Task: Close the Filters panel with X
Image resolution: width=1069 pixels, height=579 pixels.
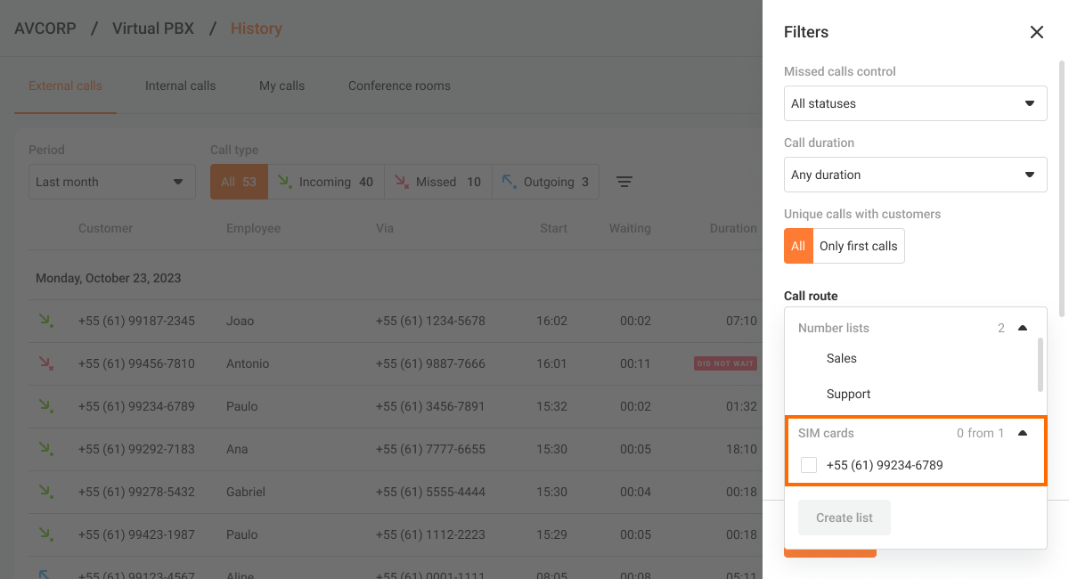Action: point(1036,32)
